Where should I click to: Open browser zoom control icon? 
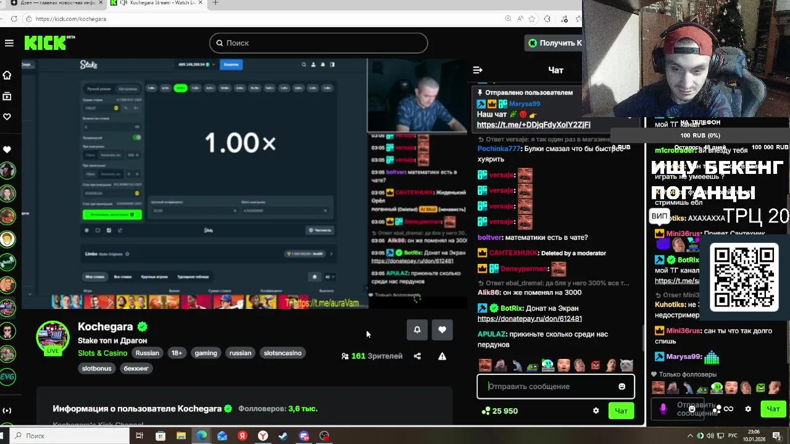(x=508, y=19)
